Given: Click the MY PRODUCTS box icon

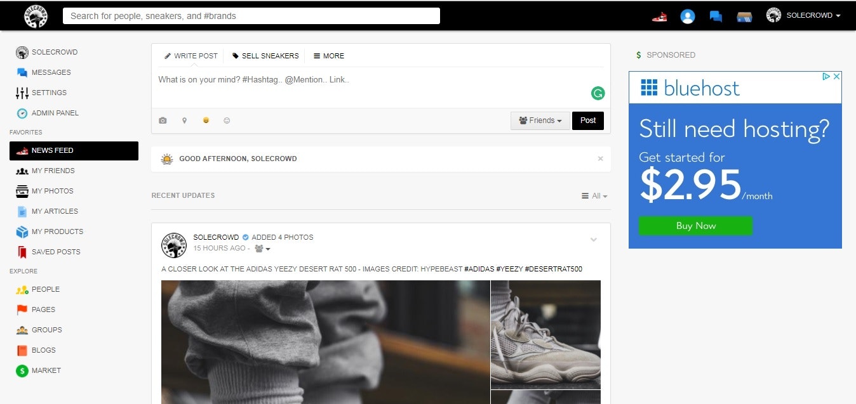Looking at the screenshot, I should click(x=22, y=231).
